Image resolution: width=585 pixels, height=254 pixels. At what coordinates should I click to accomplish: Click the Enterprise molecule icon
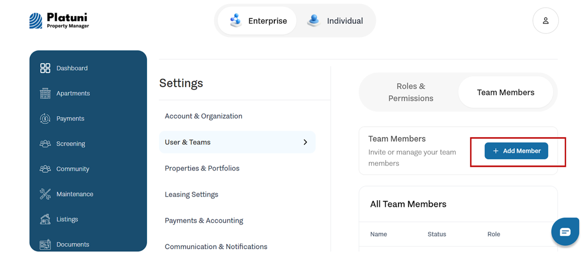coord(235,21)
